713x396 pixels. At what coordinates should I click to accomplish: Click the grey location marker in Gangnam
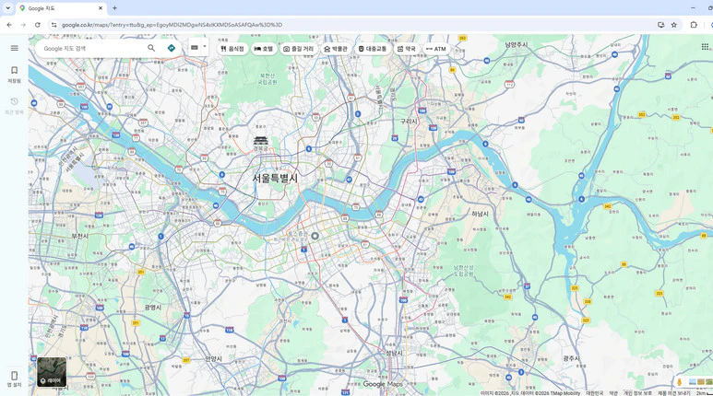click(315, 236)
